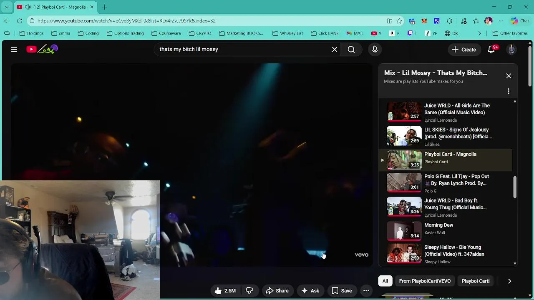Play LIL SKIES Signs Of Jealousy

point(445,137)
